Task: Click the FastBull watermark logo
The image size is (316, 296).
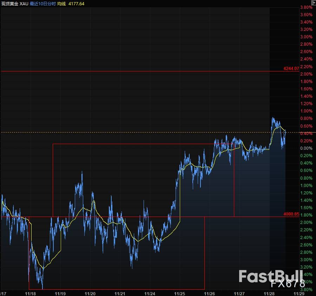Action: point(270,276)
